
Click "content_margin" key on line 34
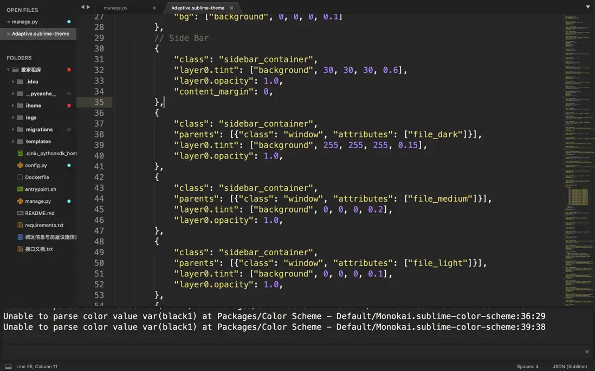[x=214, y=91]
